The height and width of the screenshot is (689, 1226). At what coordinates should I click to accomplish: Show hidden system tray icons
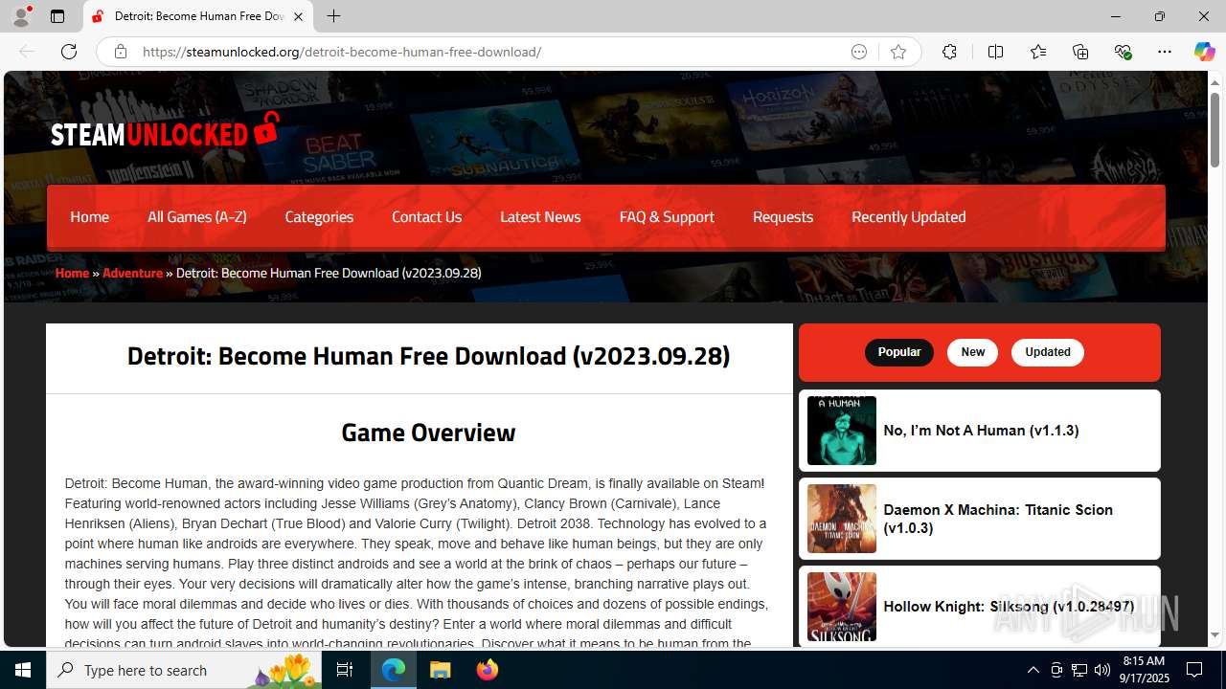1033,670
